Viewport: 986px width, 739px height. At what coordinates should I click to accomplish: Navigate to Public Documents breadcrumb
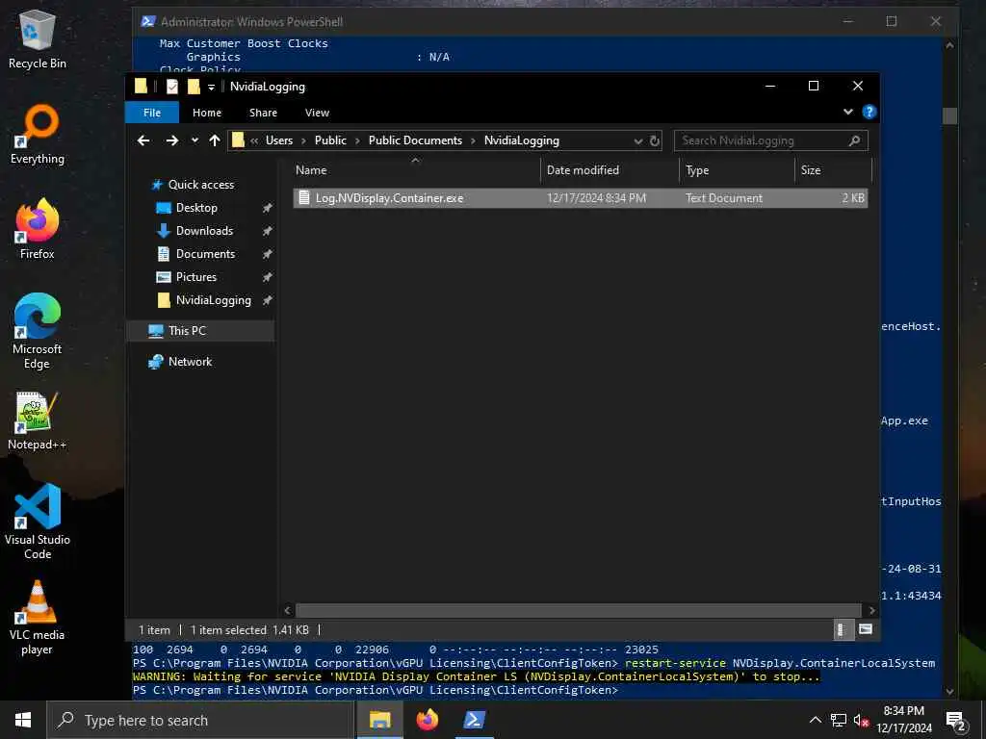point(415,140)
